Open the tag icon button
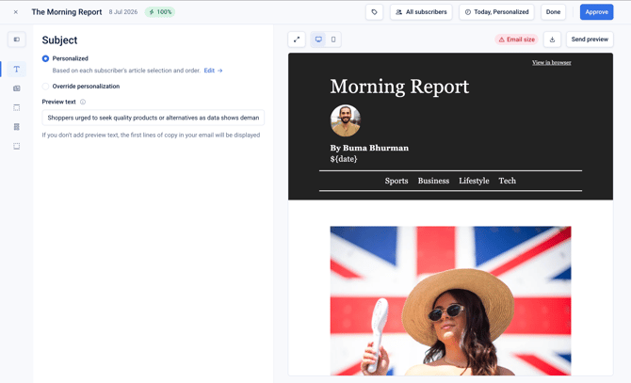Image resolution: width=631 pixels, height=383 pixels. coord(374,12)
